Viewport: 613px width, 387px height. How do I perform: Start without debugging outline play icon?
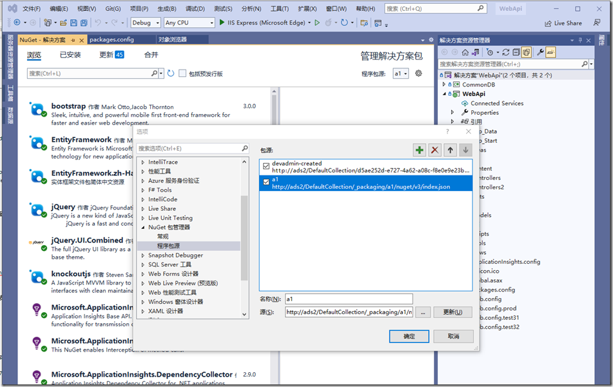click(x=317, y=23)
